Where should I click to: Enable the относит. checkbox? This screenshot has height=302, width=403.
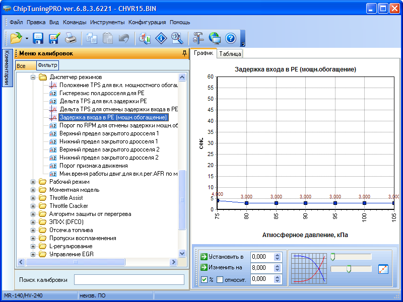pyautogui.click(x=220, y=279)
